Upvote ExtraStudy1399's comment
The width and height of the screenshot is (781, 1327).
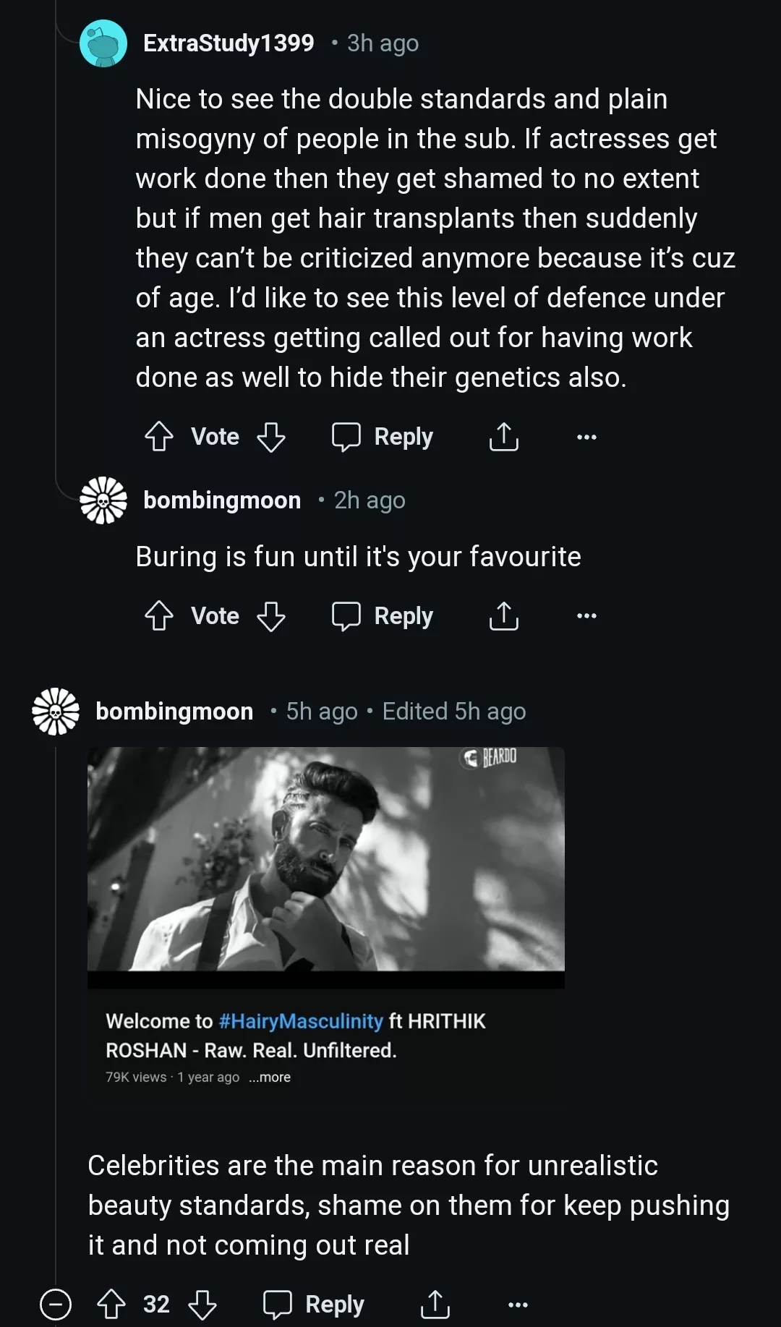pos(159,436)
